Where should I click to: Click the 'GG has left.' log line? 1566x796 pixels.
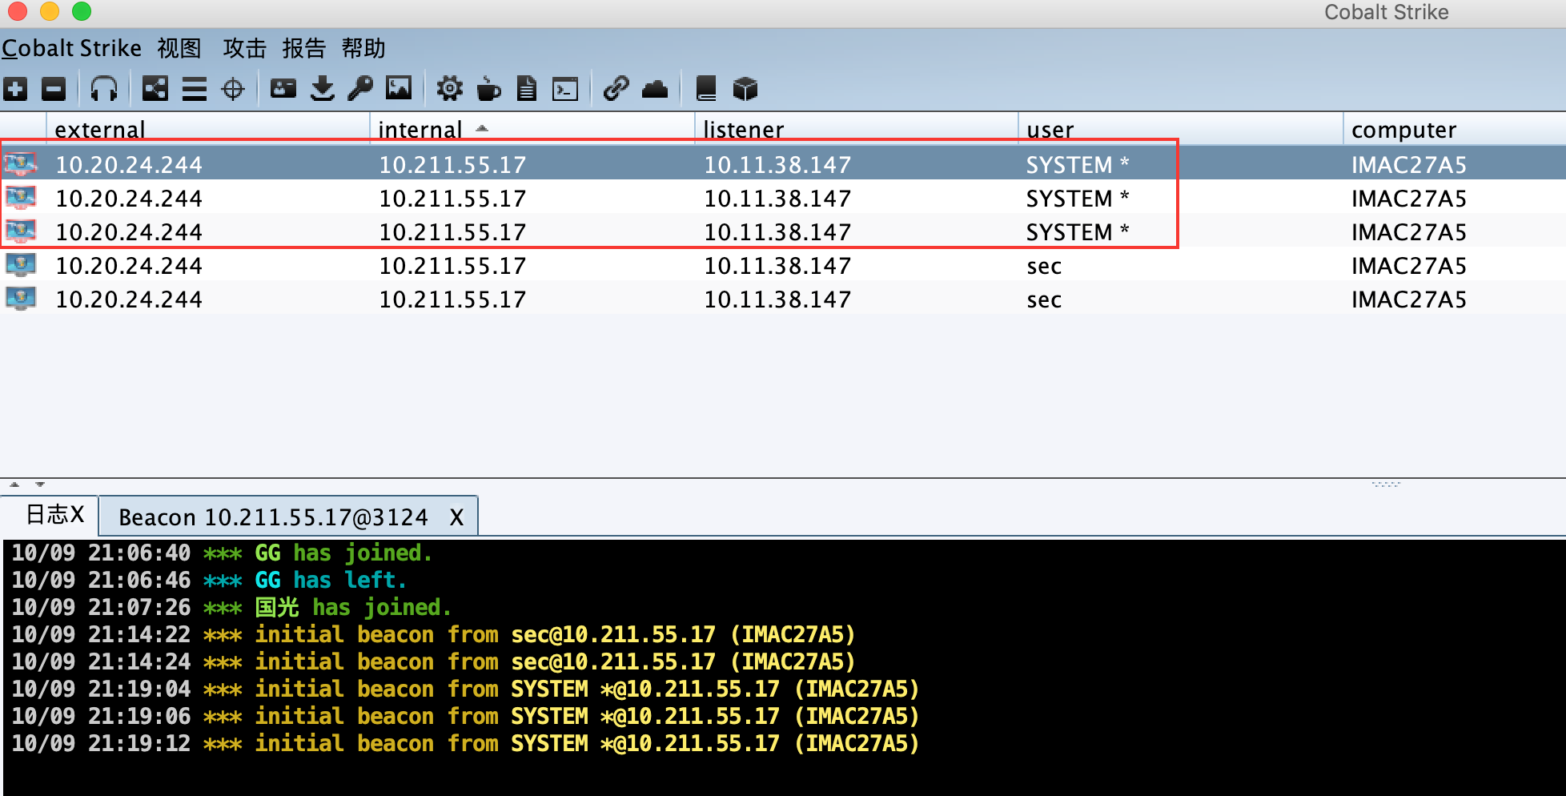pyautogui.click(x=209, y=581)
